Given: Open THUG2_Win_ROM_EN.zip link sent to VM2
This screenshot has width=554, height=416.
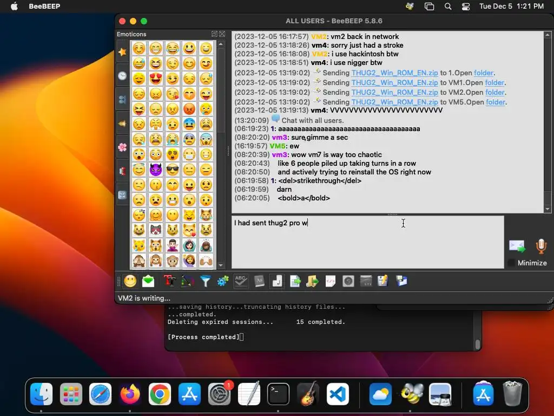Looking at the screenshot, I should pos(394,92).
